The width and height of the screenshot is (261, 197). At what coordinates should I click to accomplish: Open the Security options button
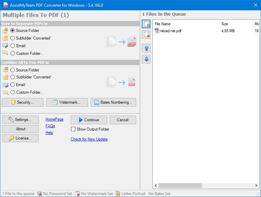click(x=22, y=102)
